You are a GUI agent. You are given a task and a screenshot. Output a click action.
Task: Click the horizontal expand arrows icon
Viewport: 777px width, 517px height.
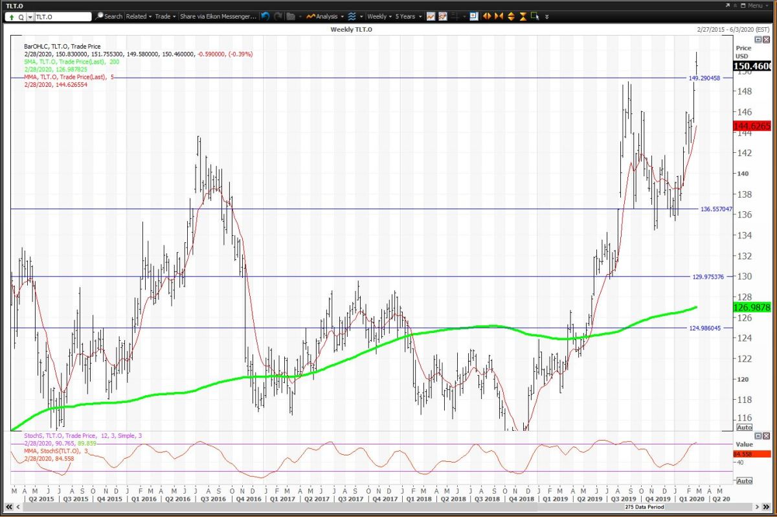[487, 16]
